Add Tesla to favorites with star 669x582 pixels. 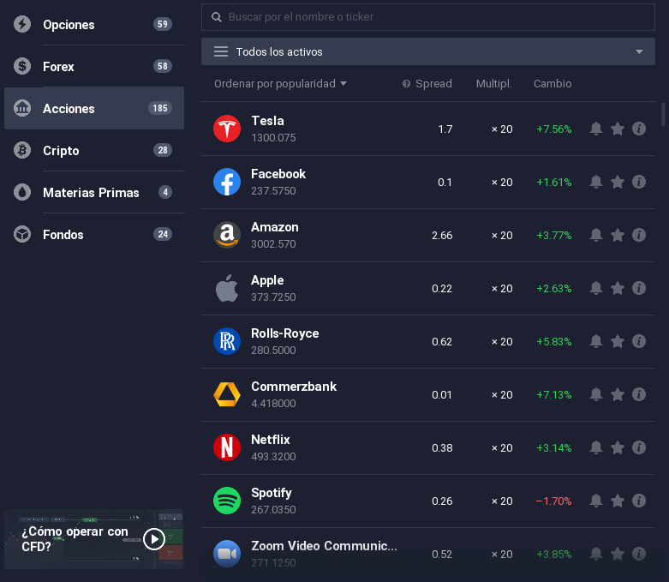tap(618, 129)
